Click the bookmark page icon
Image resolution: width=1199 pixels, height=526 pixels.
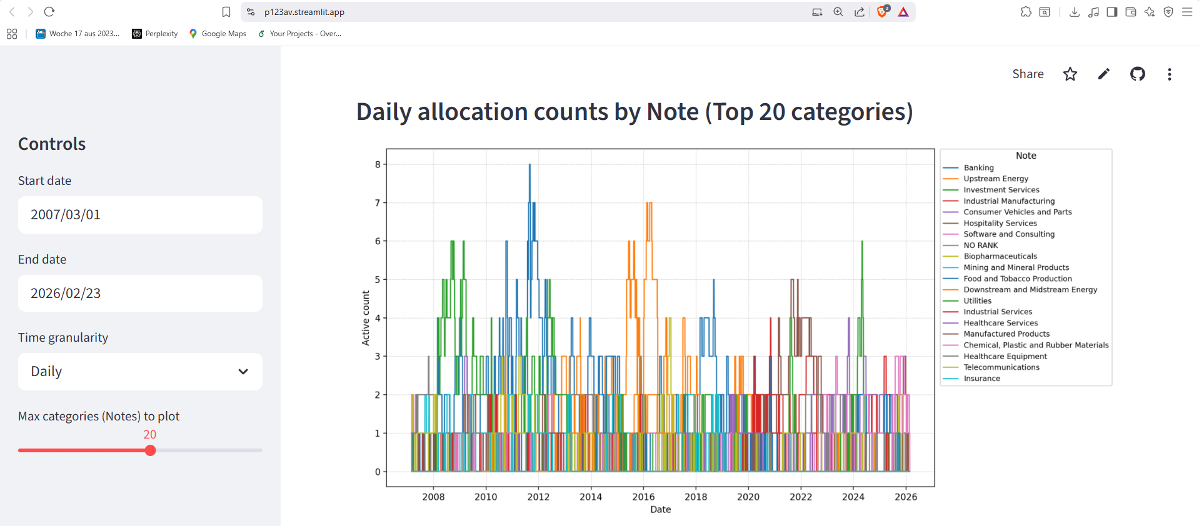click(226, 12)
